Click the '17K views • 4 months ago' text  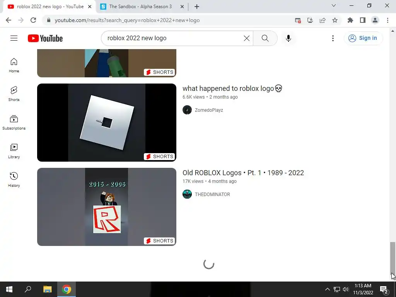coord(210,181)
